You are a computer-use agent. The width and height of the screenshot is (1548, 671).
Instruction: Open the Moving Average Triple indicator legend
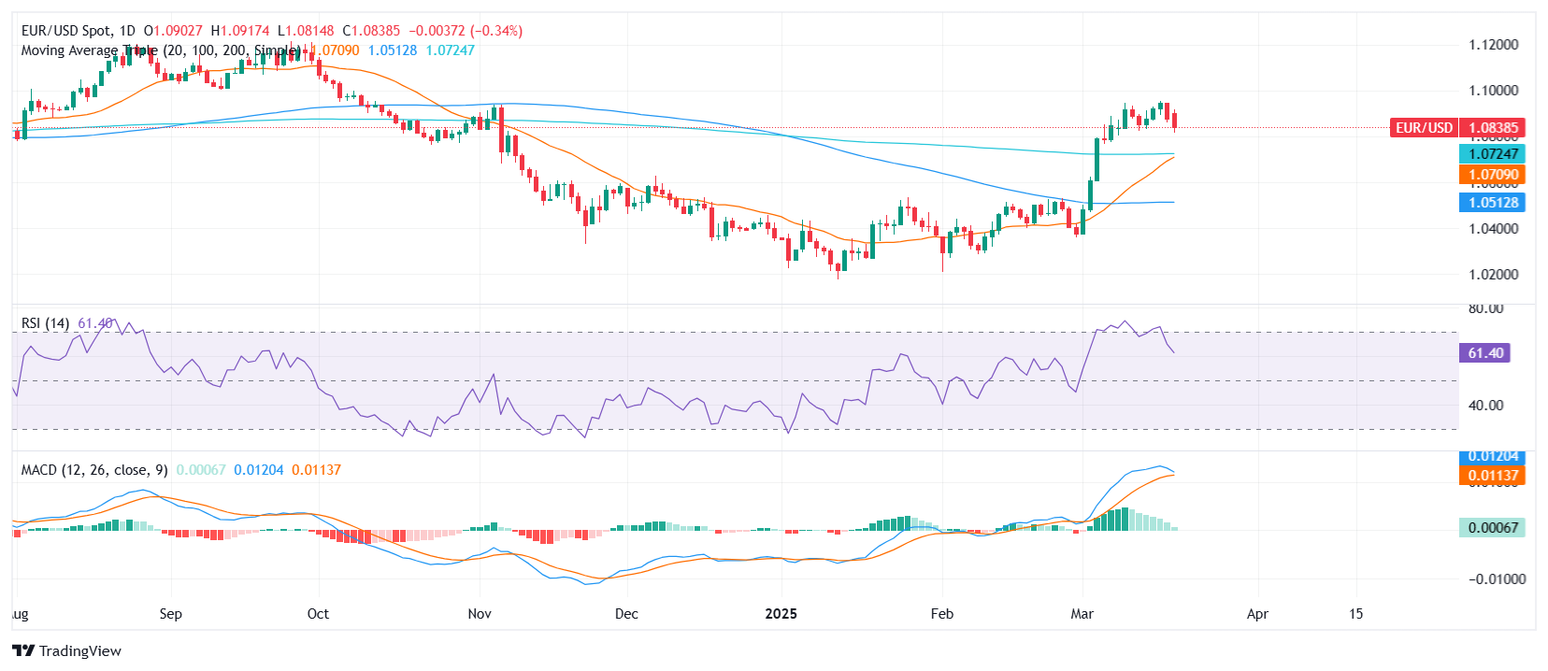click(159, 50)
